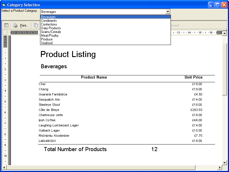Click the vertical scrollbar up arrow
Viewport: 229px width, 172px height.
(224, 33)
